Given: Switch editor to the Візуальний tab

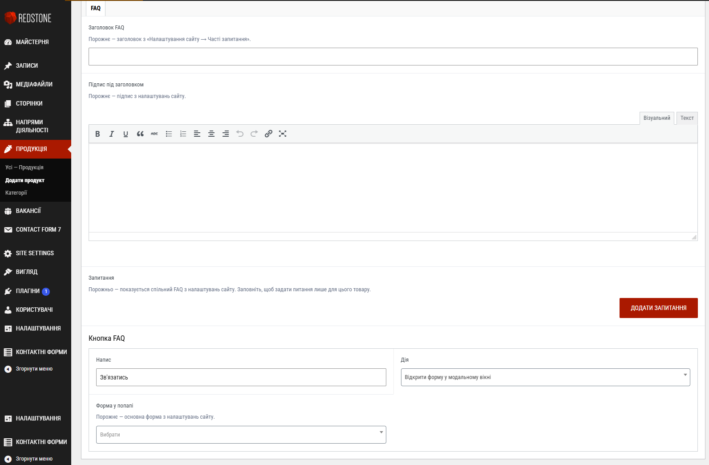Looking at the screenshot, I should (656, 118).
